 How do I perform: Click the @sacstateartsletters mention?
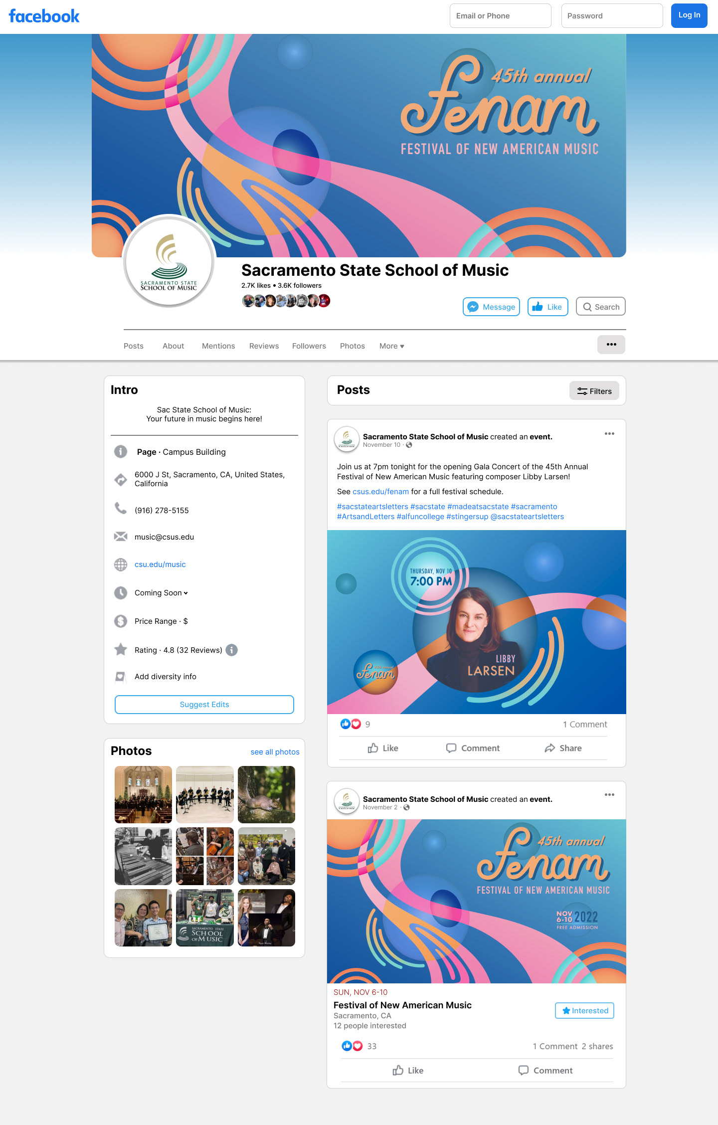(x=527, y=517)
